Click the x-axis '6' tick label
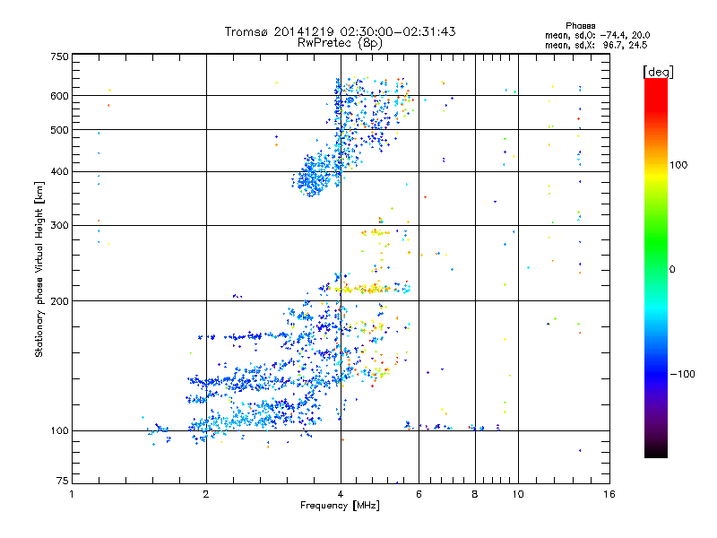The height and width of the screenshot is (538, 717). (x=419, y=494)
